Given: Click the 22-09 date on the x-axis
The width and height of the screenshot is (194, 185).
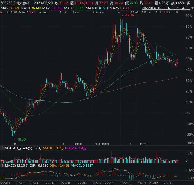Looking at the screenshot, I should (x=82, y=183).
